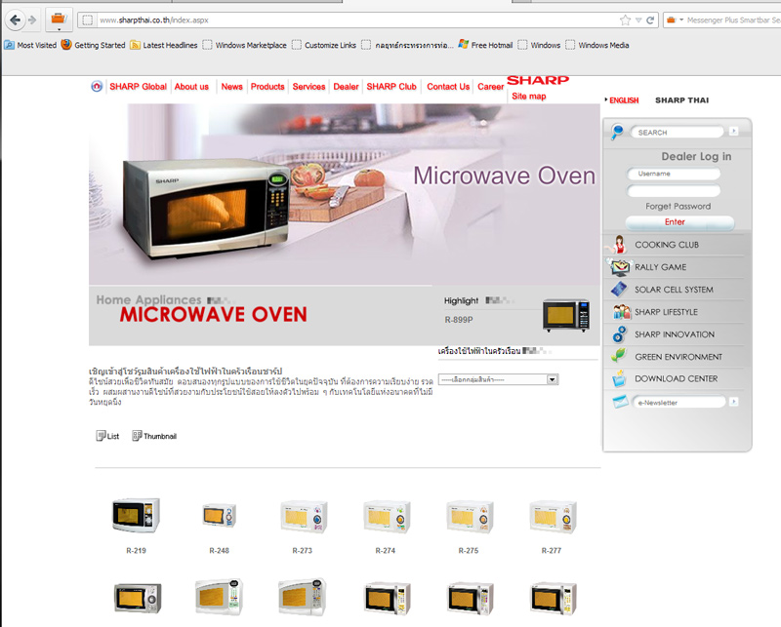Open Customize Links bookmark

click(x=324, y=45)
